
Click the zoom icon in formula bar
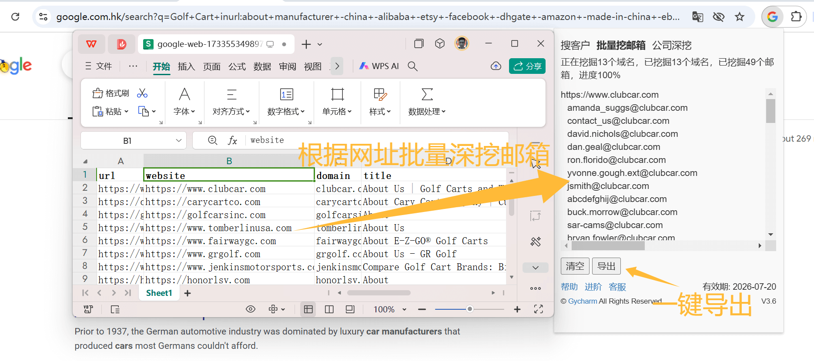[x=213, y=140]
